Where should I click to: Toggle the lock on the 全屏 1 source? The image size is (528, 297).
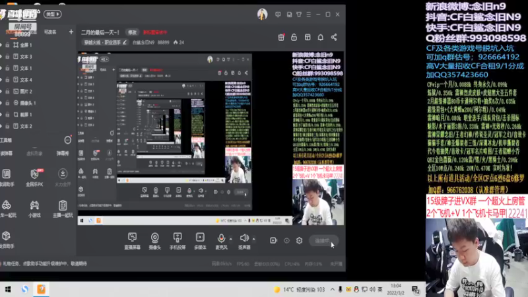click(x=7, y=45)
